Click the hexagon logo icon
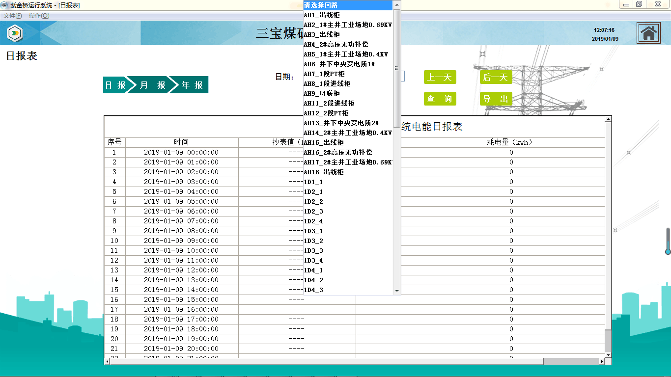The height and width of the screenshot is (377, 671). click(x=14, y=33)
